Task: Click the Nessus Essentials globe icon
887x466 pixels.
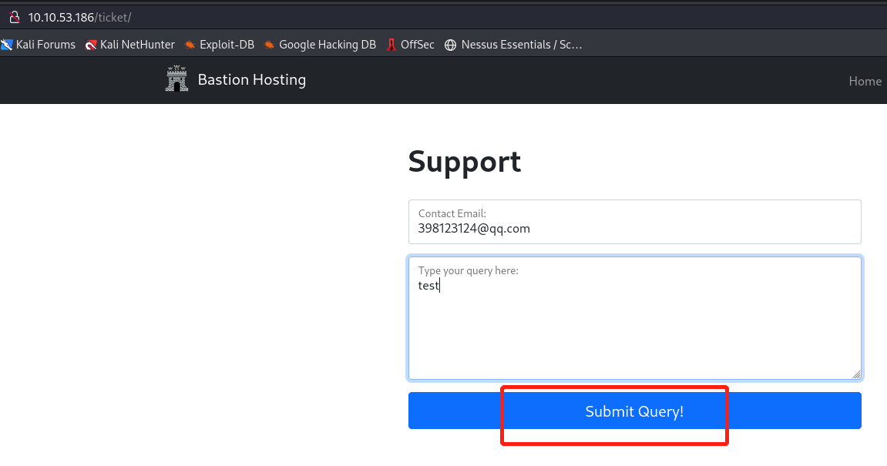Action: 451,45
